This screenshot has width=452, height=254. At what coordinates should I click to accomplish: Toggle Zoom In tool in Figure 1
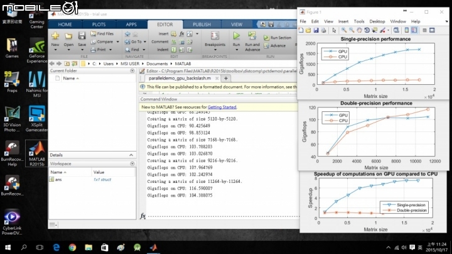click(x=344, y=30)
